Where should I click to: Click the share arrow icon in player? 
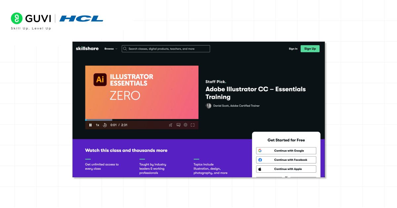(171, 125)
